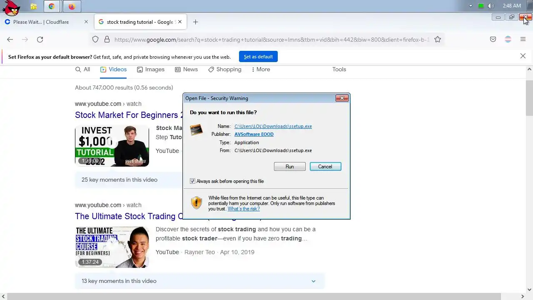Image resolution: width=533 pixels, height=300 pixels.
Task: Expand the More search options menu
Action: tap(261, 70)
